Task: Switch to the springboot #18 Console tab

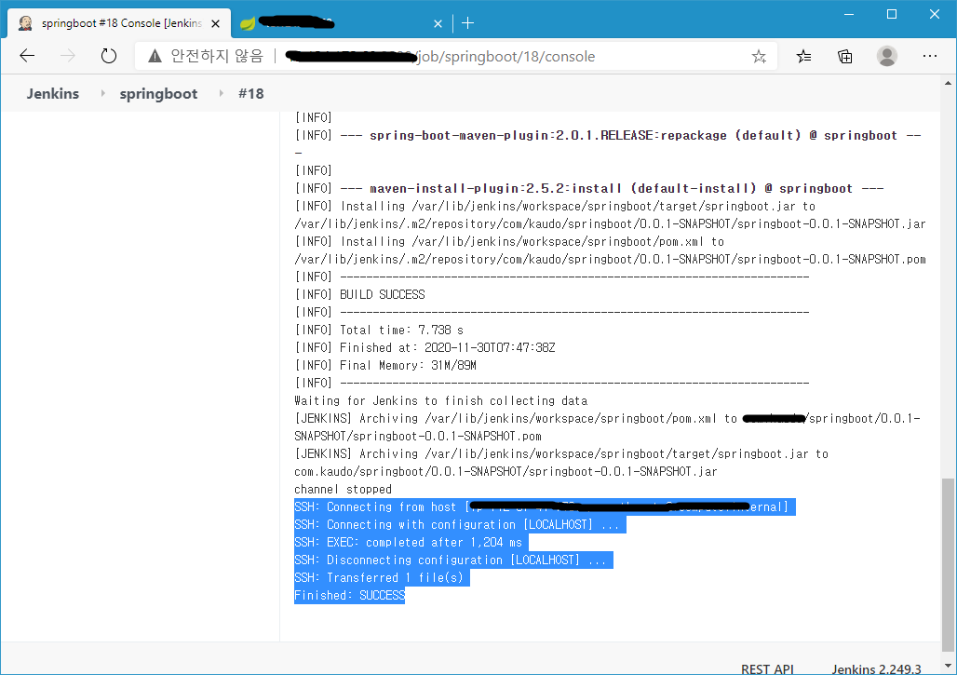Action: (119, 23)
